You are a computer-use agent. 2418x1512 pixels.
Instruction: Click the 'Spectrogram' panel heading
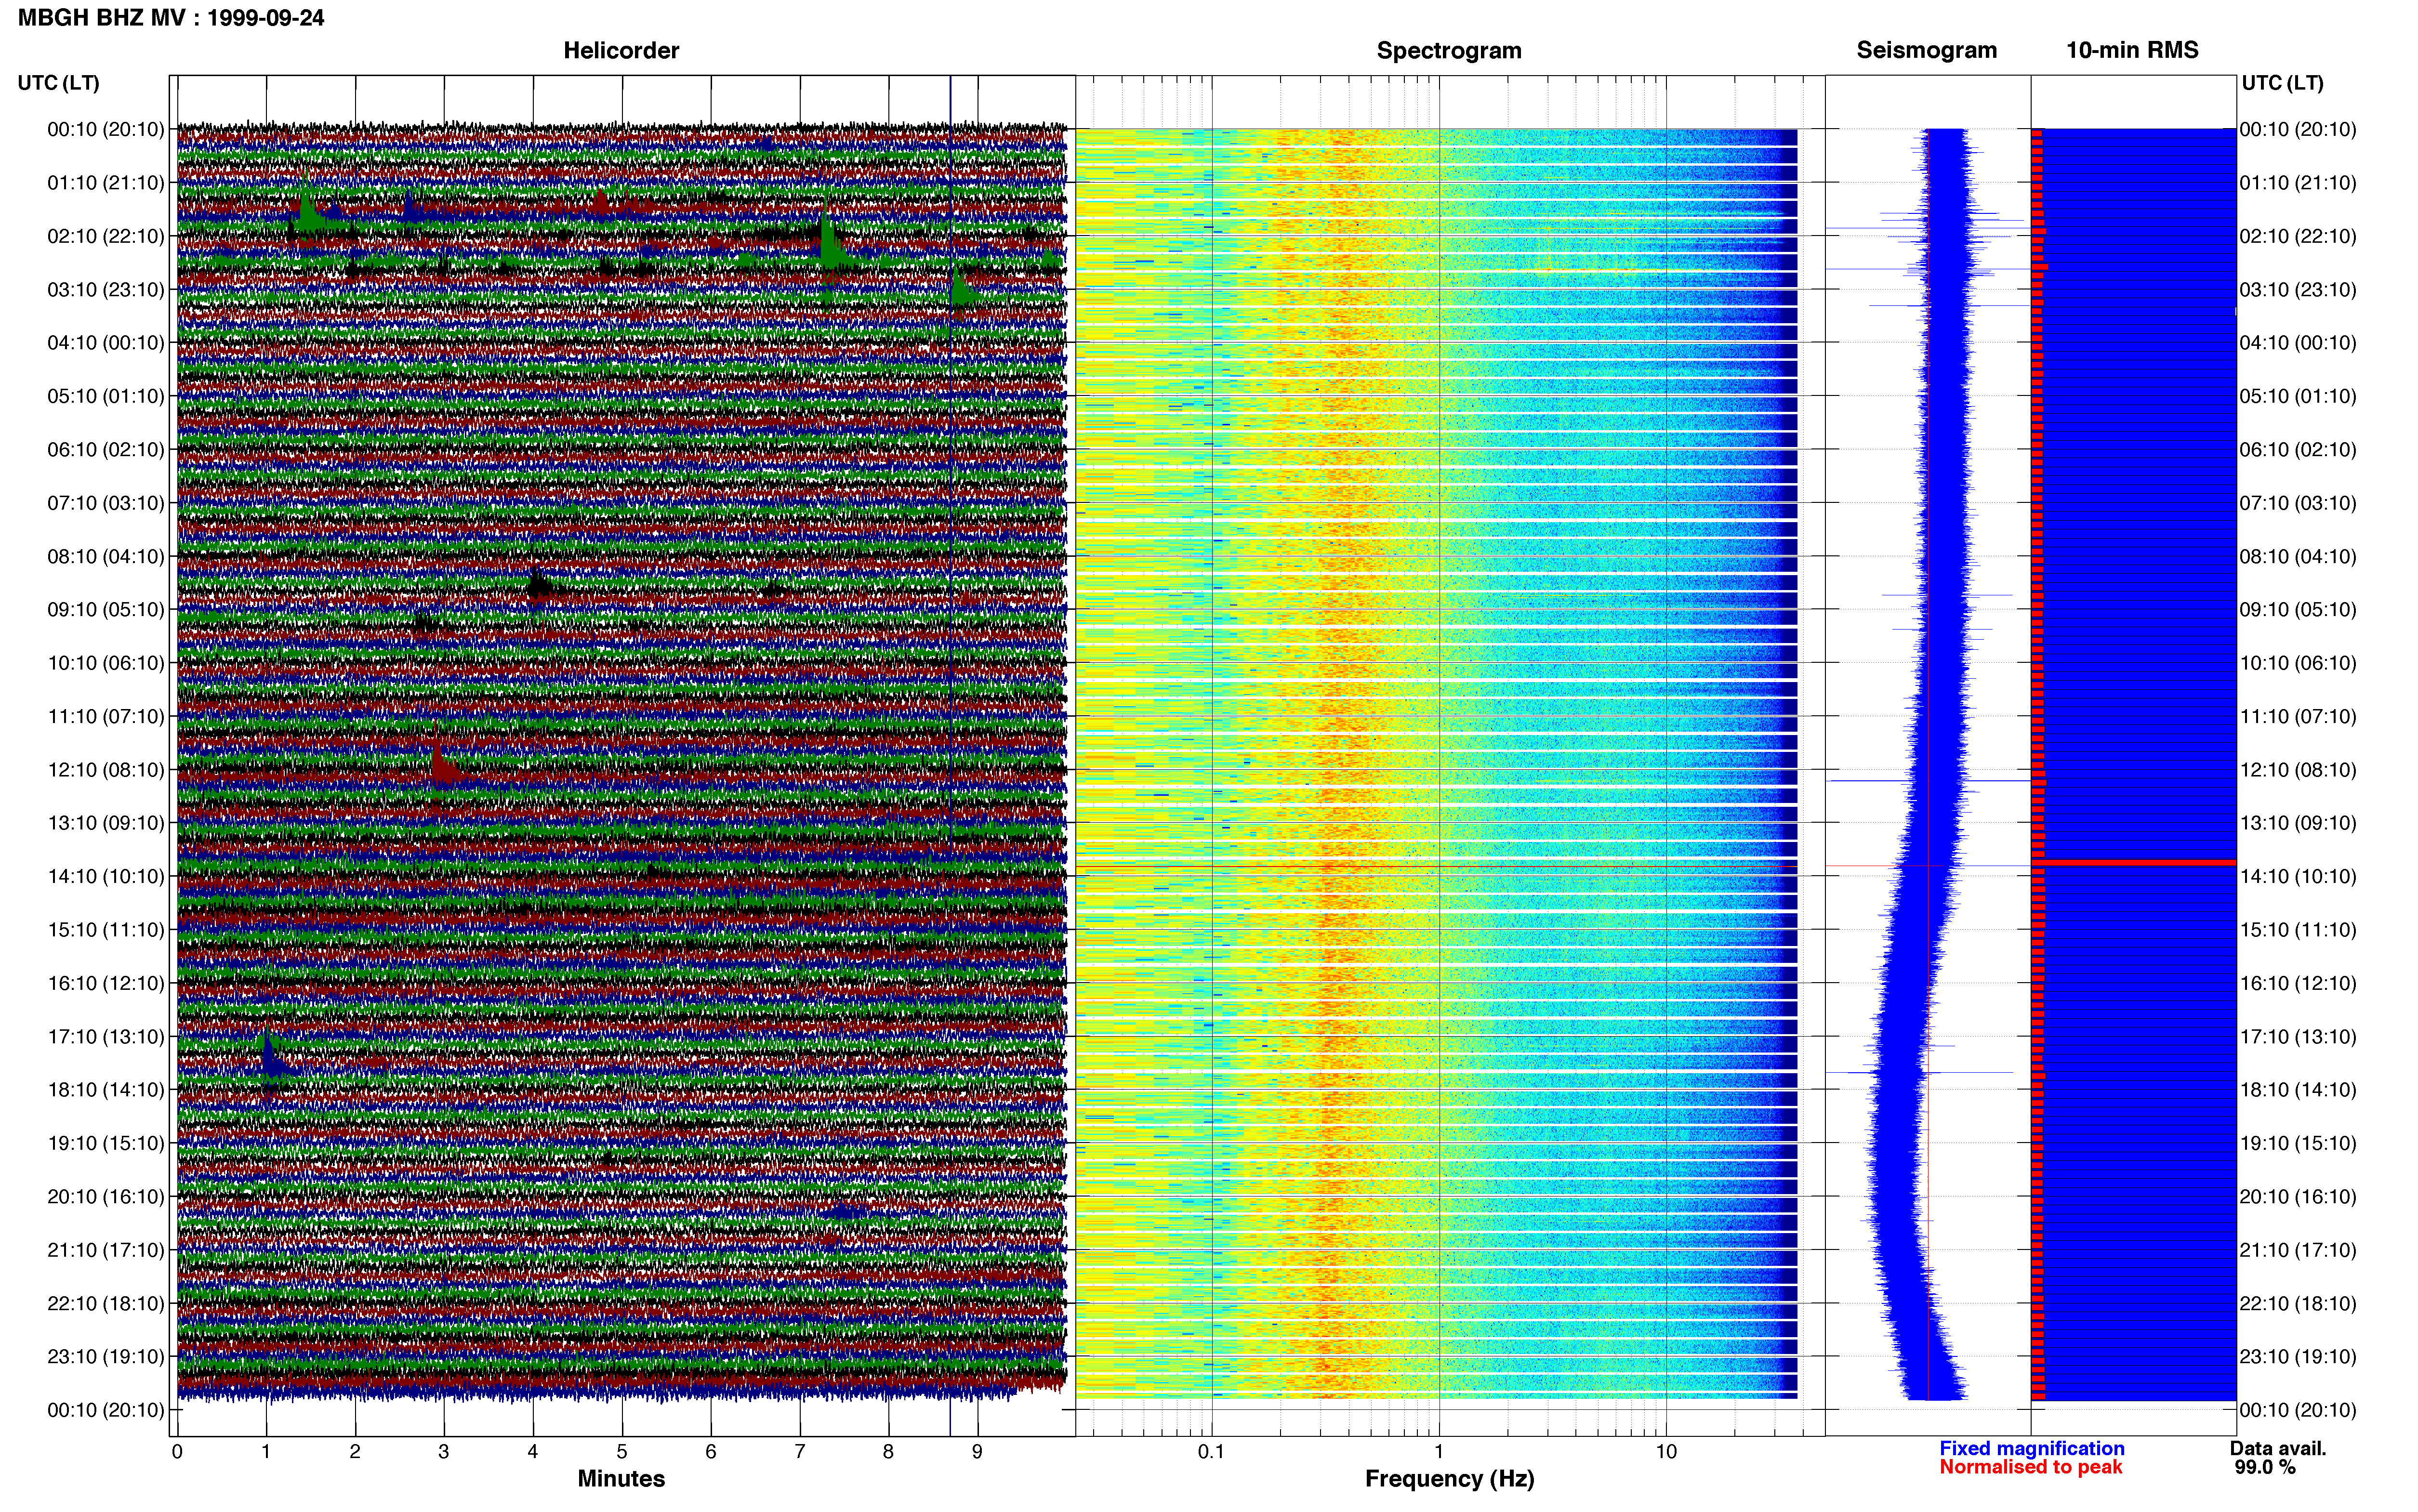(x=1449, y=50)
